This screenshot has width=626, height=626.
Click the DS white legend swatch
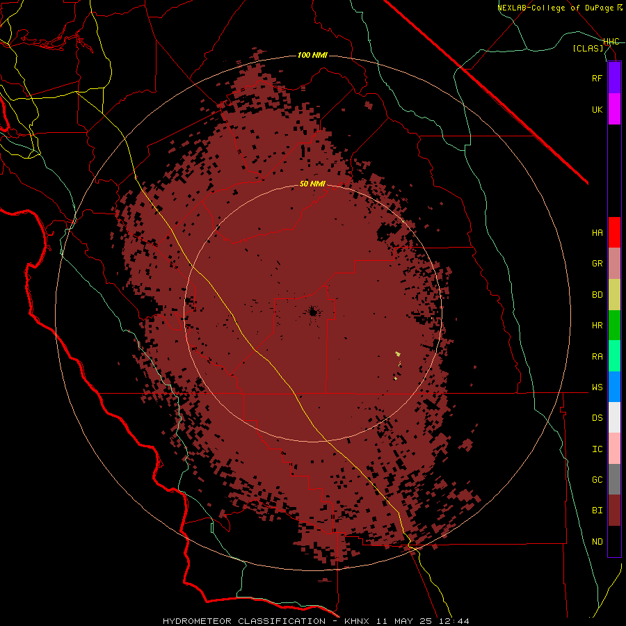click(614, 417)
